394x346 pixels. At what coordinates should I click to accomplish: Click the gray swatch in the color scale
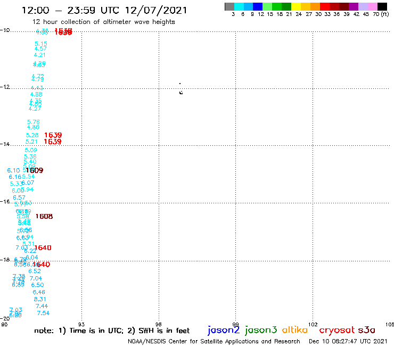229,6
